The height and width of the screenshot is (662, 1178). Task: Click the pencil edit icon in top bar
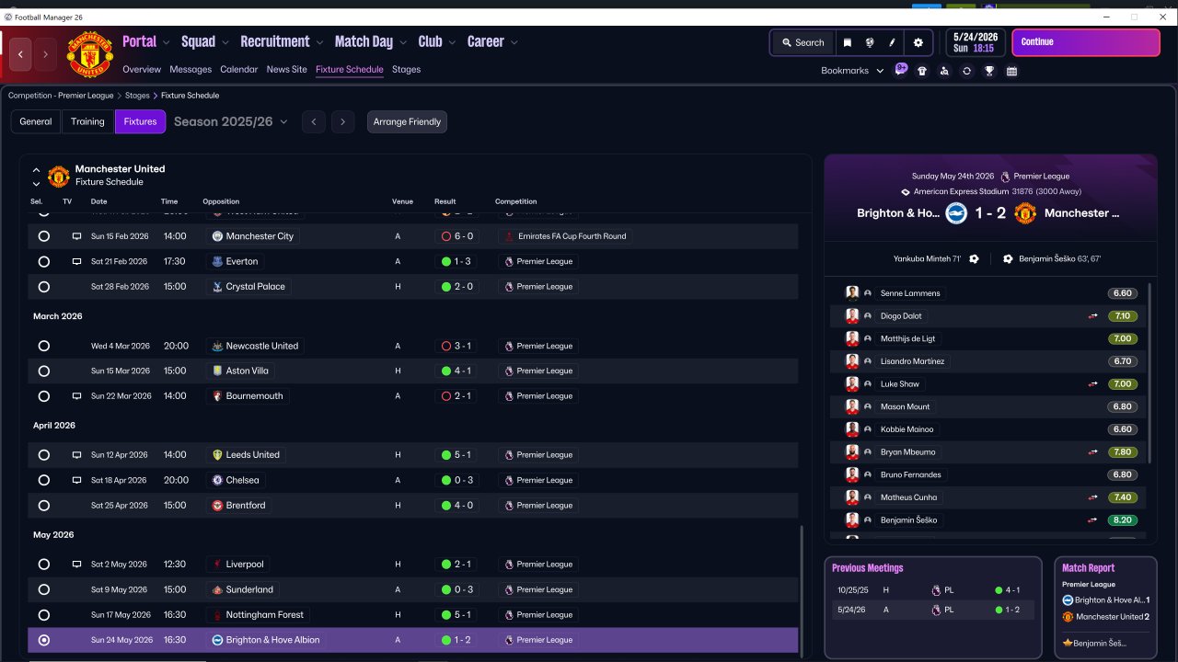pos(892,42)
